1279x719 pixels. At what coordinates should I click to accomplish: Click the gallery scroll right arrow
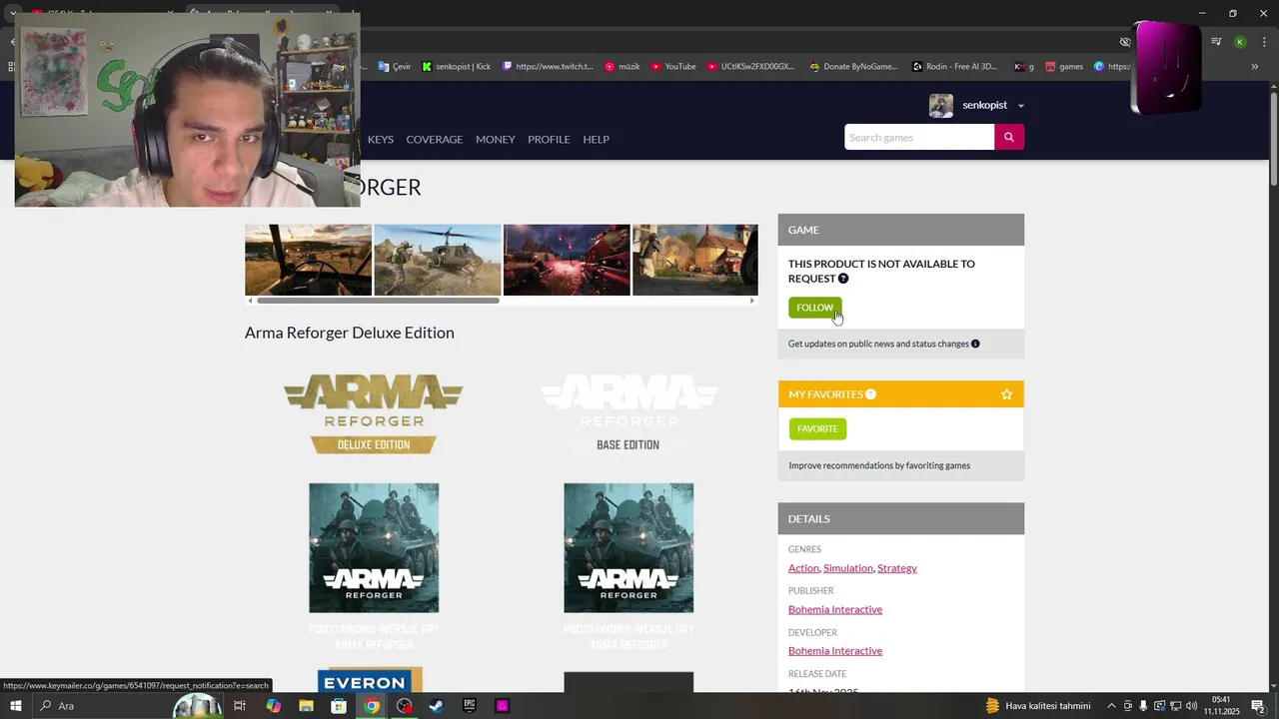[752, 301]
